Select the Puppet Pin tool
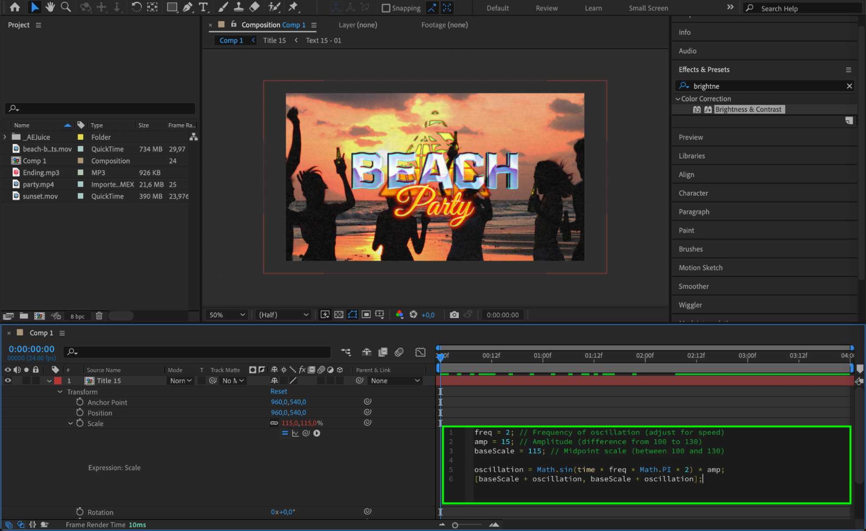Screen dimensions: 866x531 coord(293,7)
